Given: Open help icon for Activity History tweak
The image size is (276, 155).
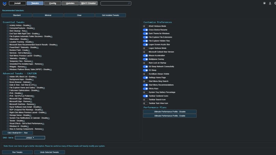Looking at the screenshot, I should 30,26.
